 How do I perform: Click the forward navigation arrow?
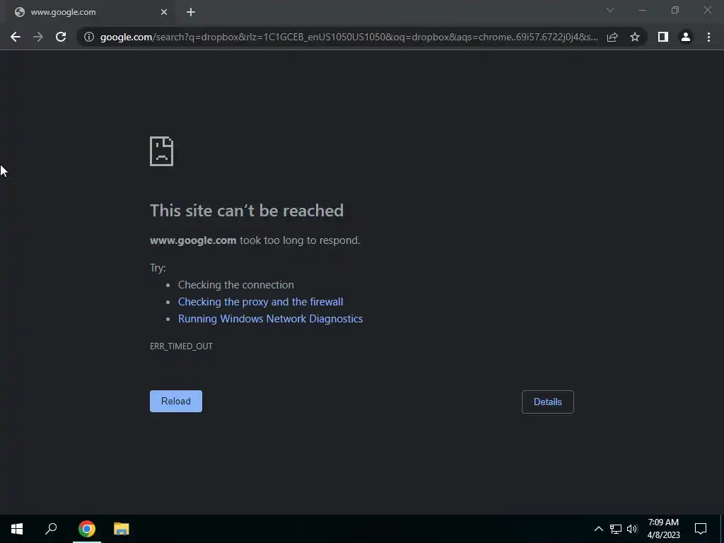38,37
